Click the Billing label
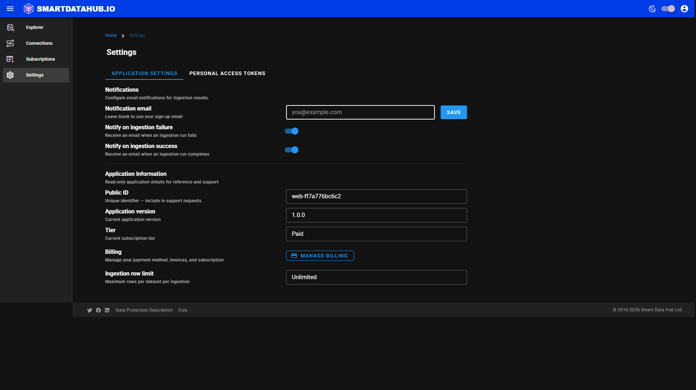696x390 pixels. click(113, 252)
